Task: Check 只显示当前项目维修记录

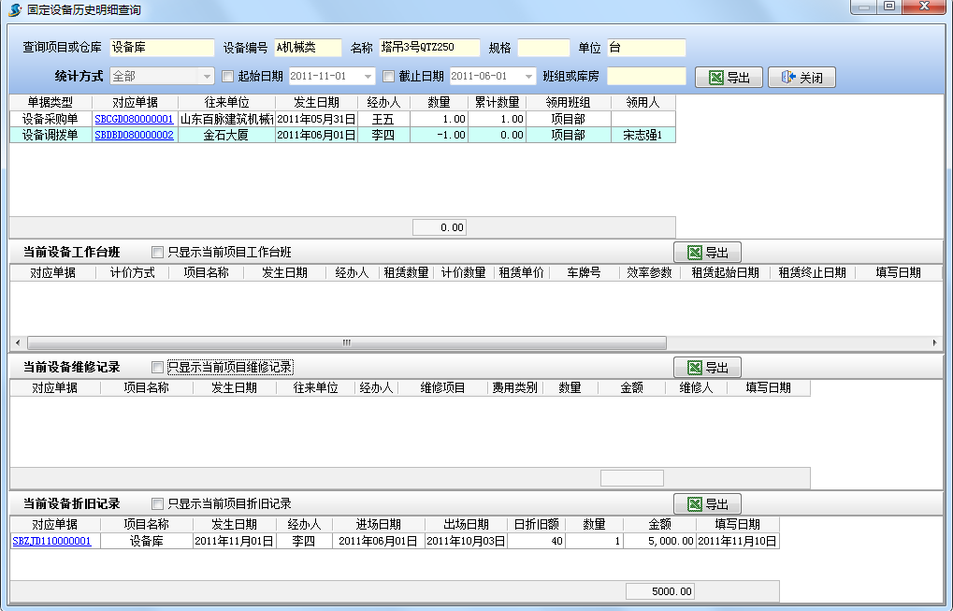Action: pyautogui.click(x=156, y=367)
